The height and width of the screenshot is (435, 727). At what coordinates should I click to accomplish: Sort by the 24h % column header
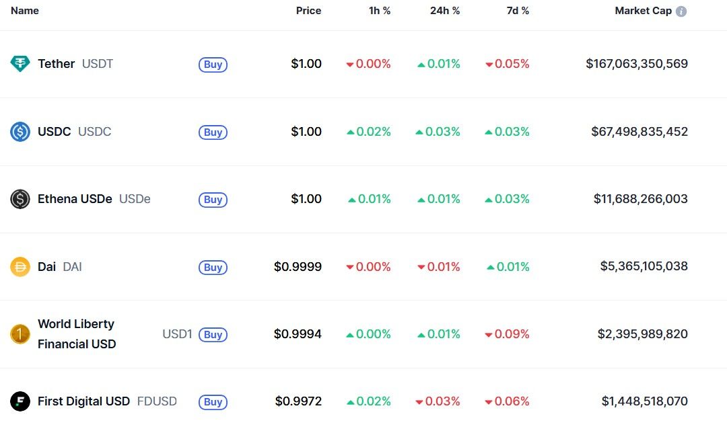coord(445,11)
